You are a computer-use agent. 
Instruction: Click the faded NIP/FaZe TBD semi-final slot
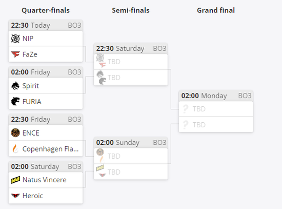tap(131, 62)
